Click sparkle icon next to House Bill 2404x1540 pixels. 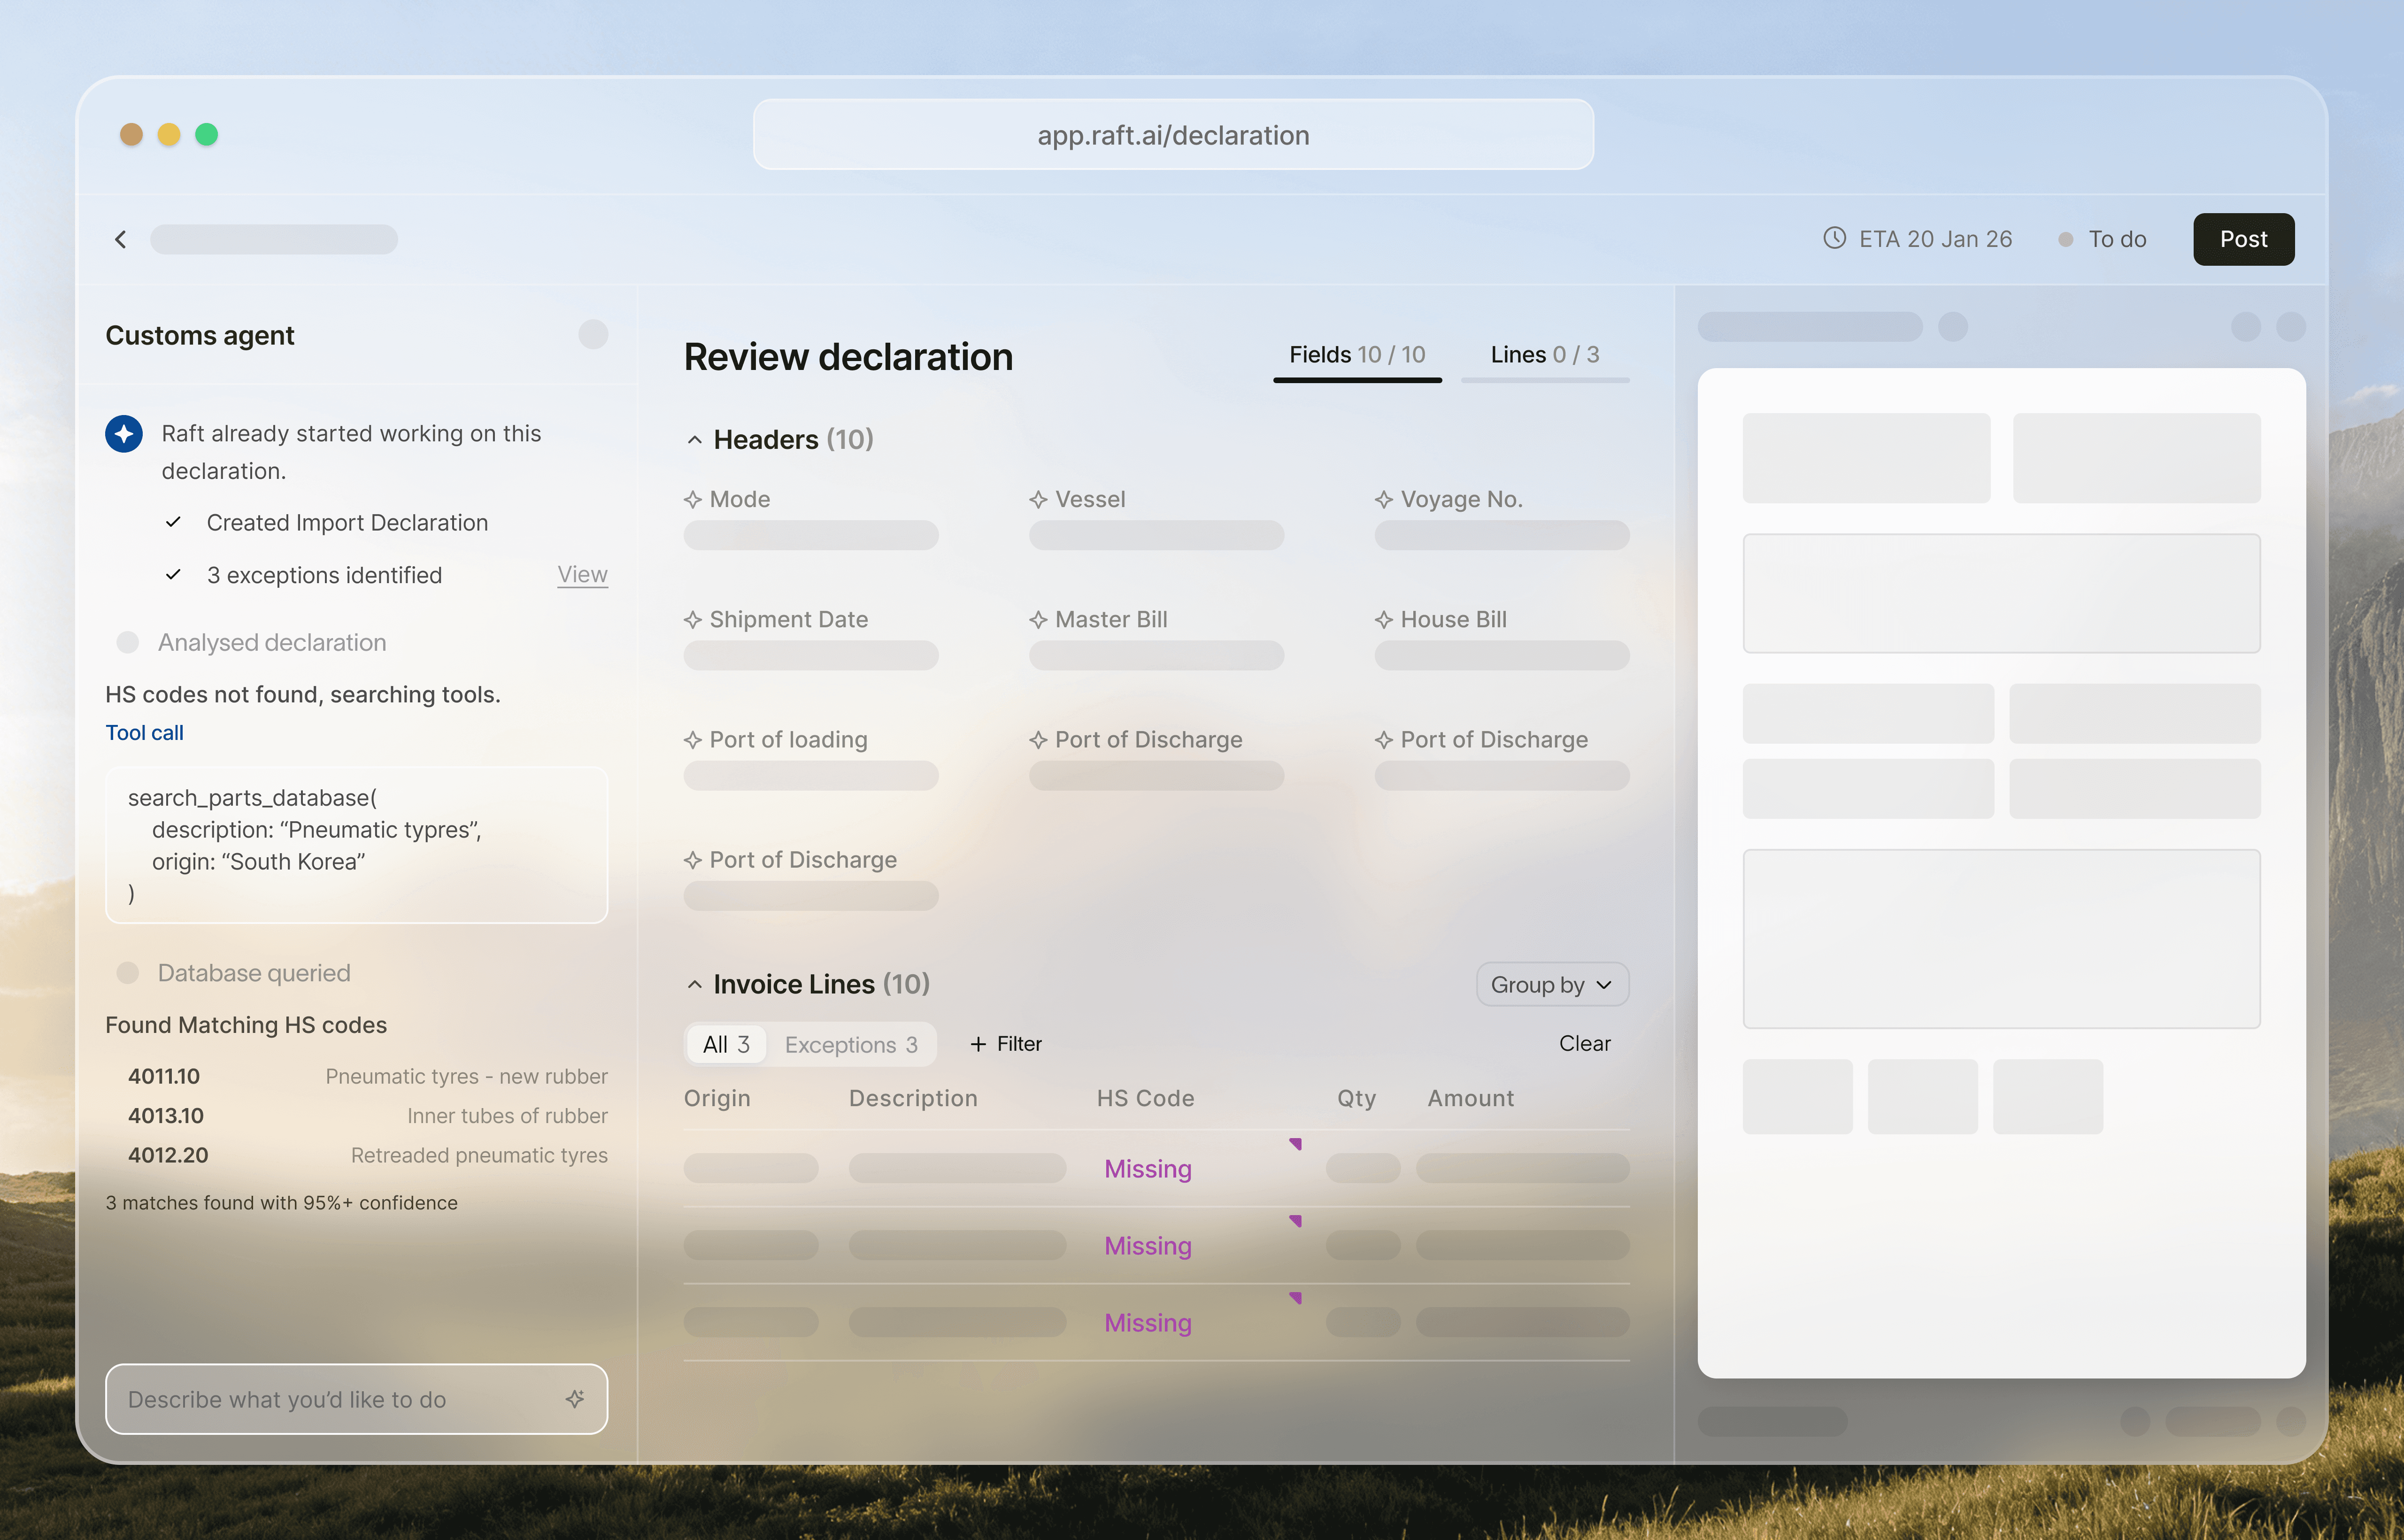tap(1384, 620)
